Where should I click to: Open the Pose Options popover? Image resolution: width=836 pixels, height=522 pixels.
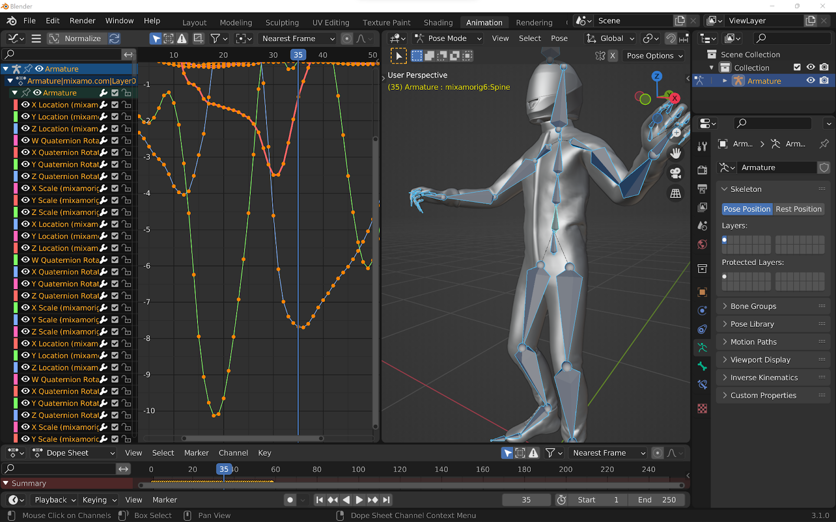click(654, 56)
